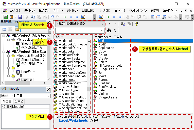Follow the Excel link in member details
The height and width of the screenshot is (130, 194).
(63, 120)
